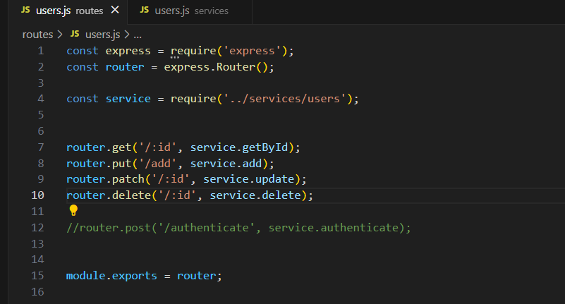Click the '../services/users' path string

coord(285,99)
